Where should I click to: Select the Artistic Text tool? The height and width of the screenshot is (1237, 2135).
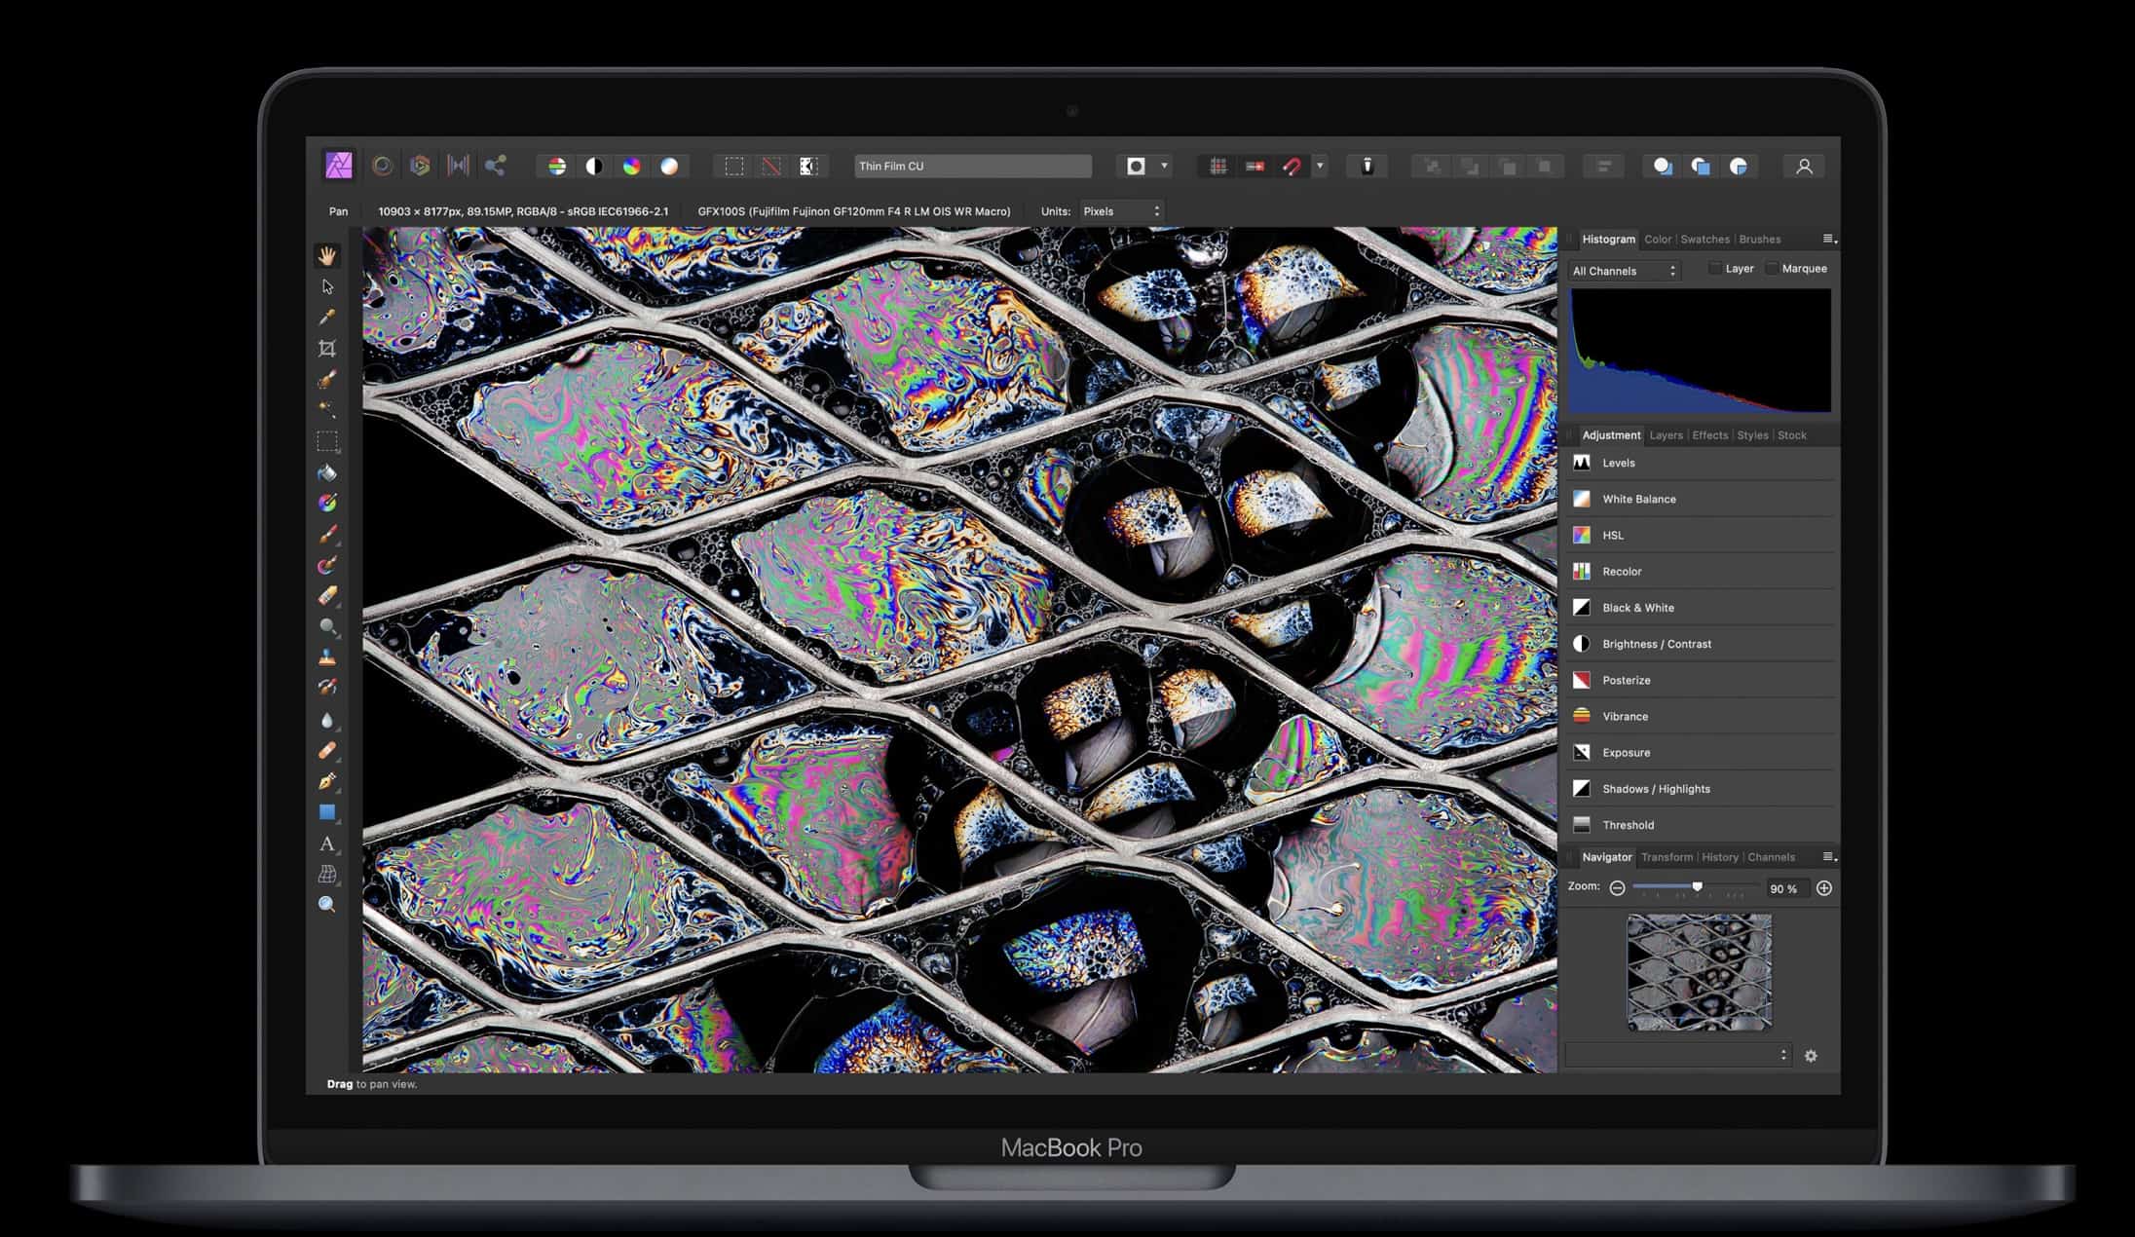click(327, 843)
